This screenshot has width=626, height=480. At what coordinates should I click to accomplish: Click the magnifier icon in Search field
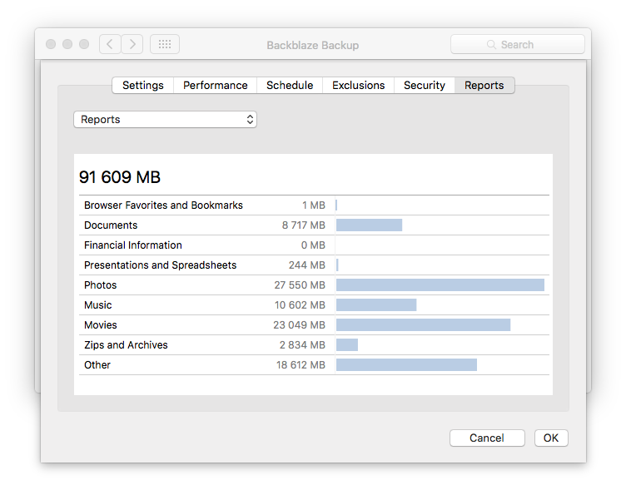tap(491, 44)
